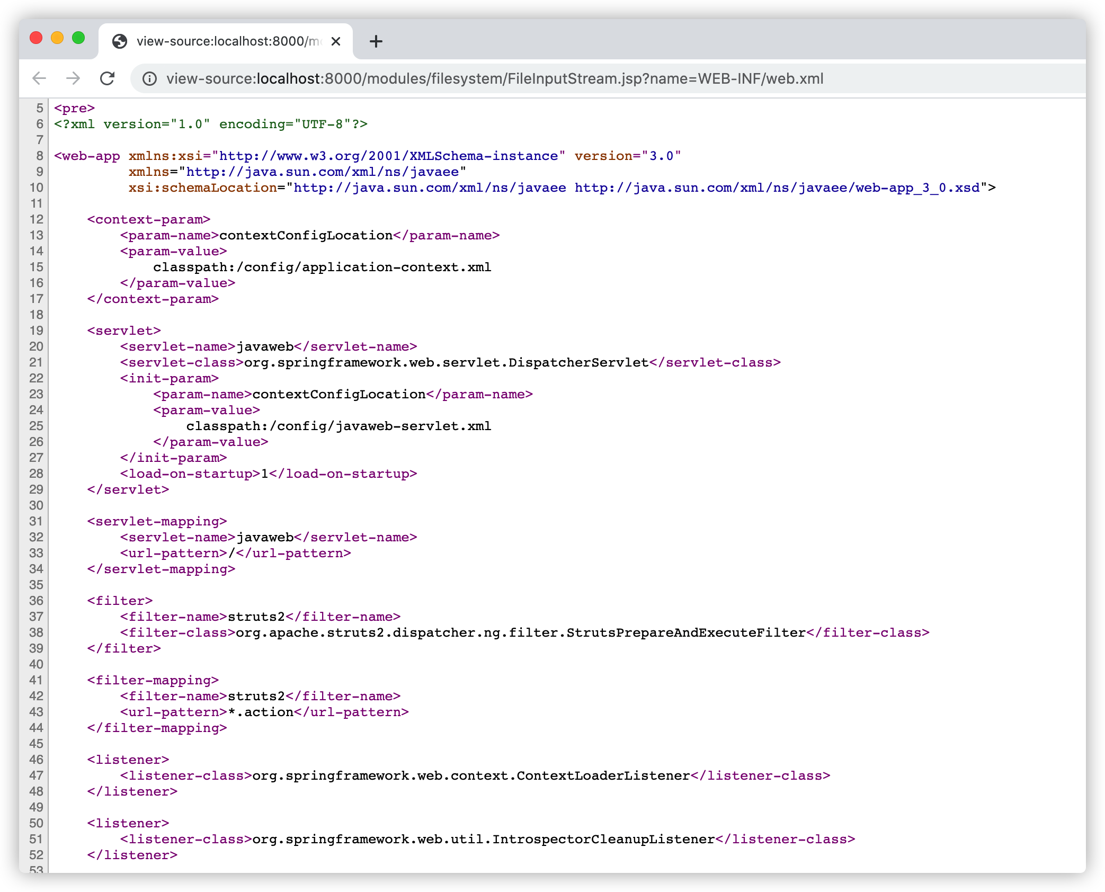Click line number 21 in the gutter
This screenshot has height=892, width=1105.
coord(36,362)
